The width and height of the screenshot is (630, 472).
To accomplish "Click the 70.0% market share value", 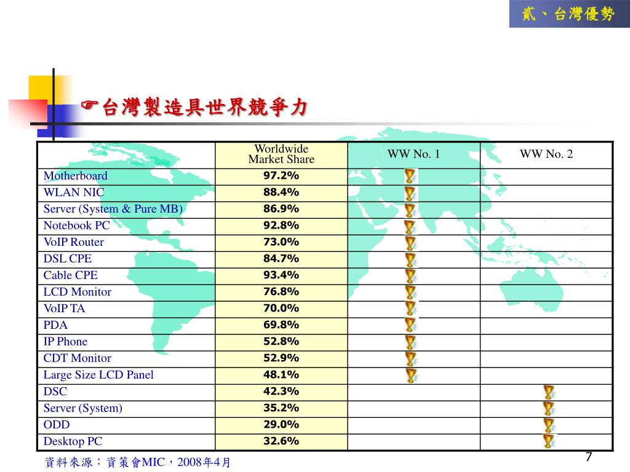I will coord(281,309).
